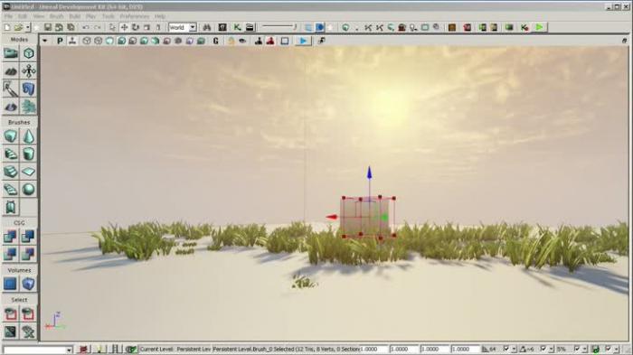Viewport: 633px width, 355px height.
Task: Open recent files dropdown arrow
Action: pyautogui.click(x=27, y=27)
